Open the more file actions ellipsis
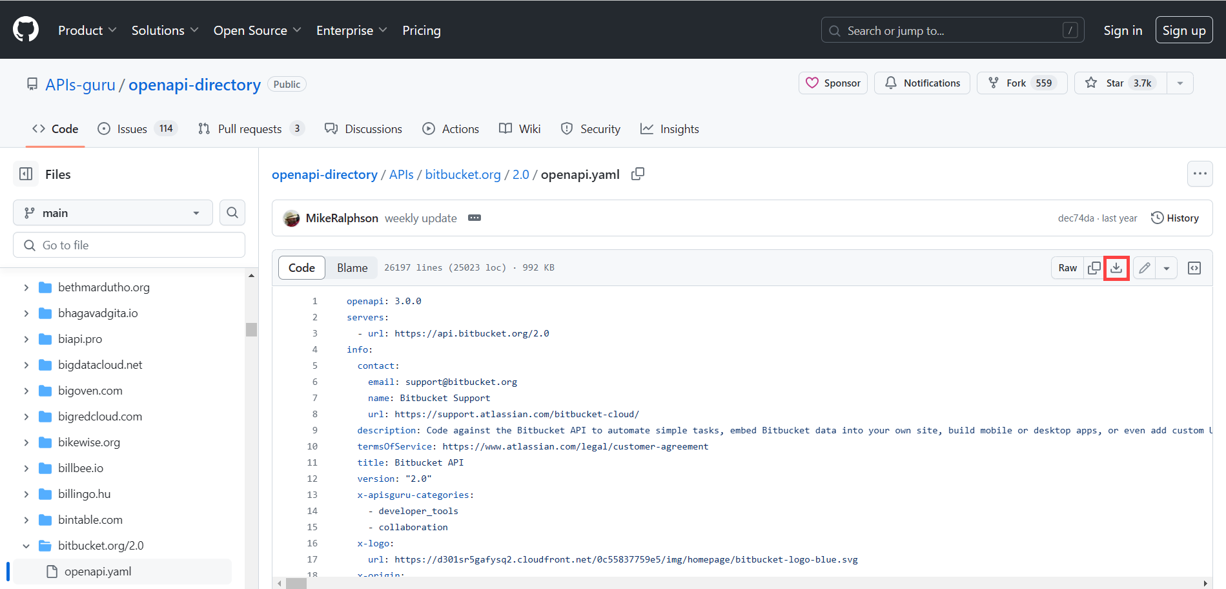Image resolution: width=1226 pixels, height=589 pixels. coord(1200,174)
